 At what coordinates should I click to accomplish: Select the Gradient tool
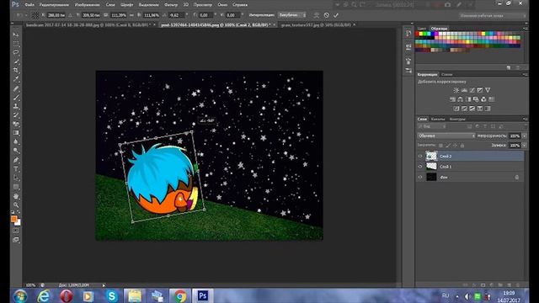[x=16, y=133]
